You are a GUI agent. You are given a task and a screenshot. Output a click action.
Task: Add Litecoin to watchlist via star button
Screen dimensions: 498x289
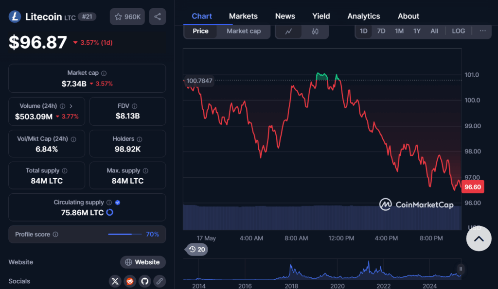pyautogui.click(x=127, y=17)
